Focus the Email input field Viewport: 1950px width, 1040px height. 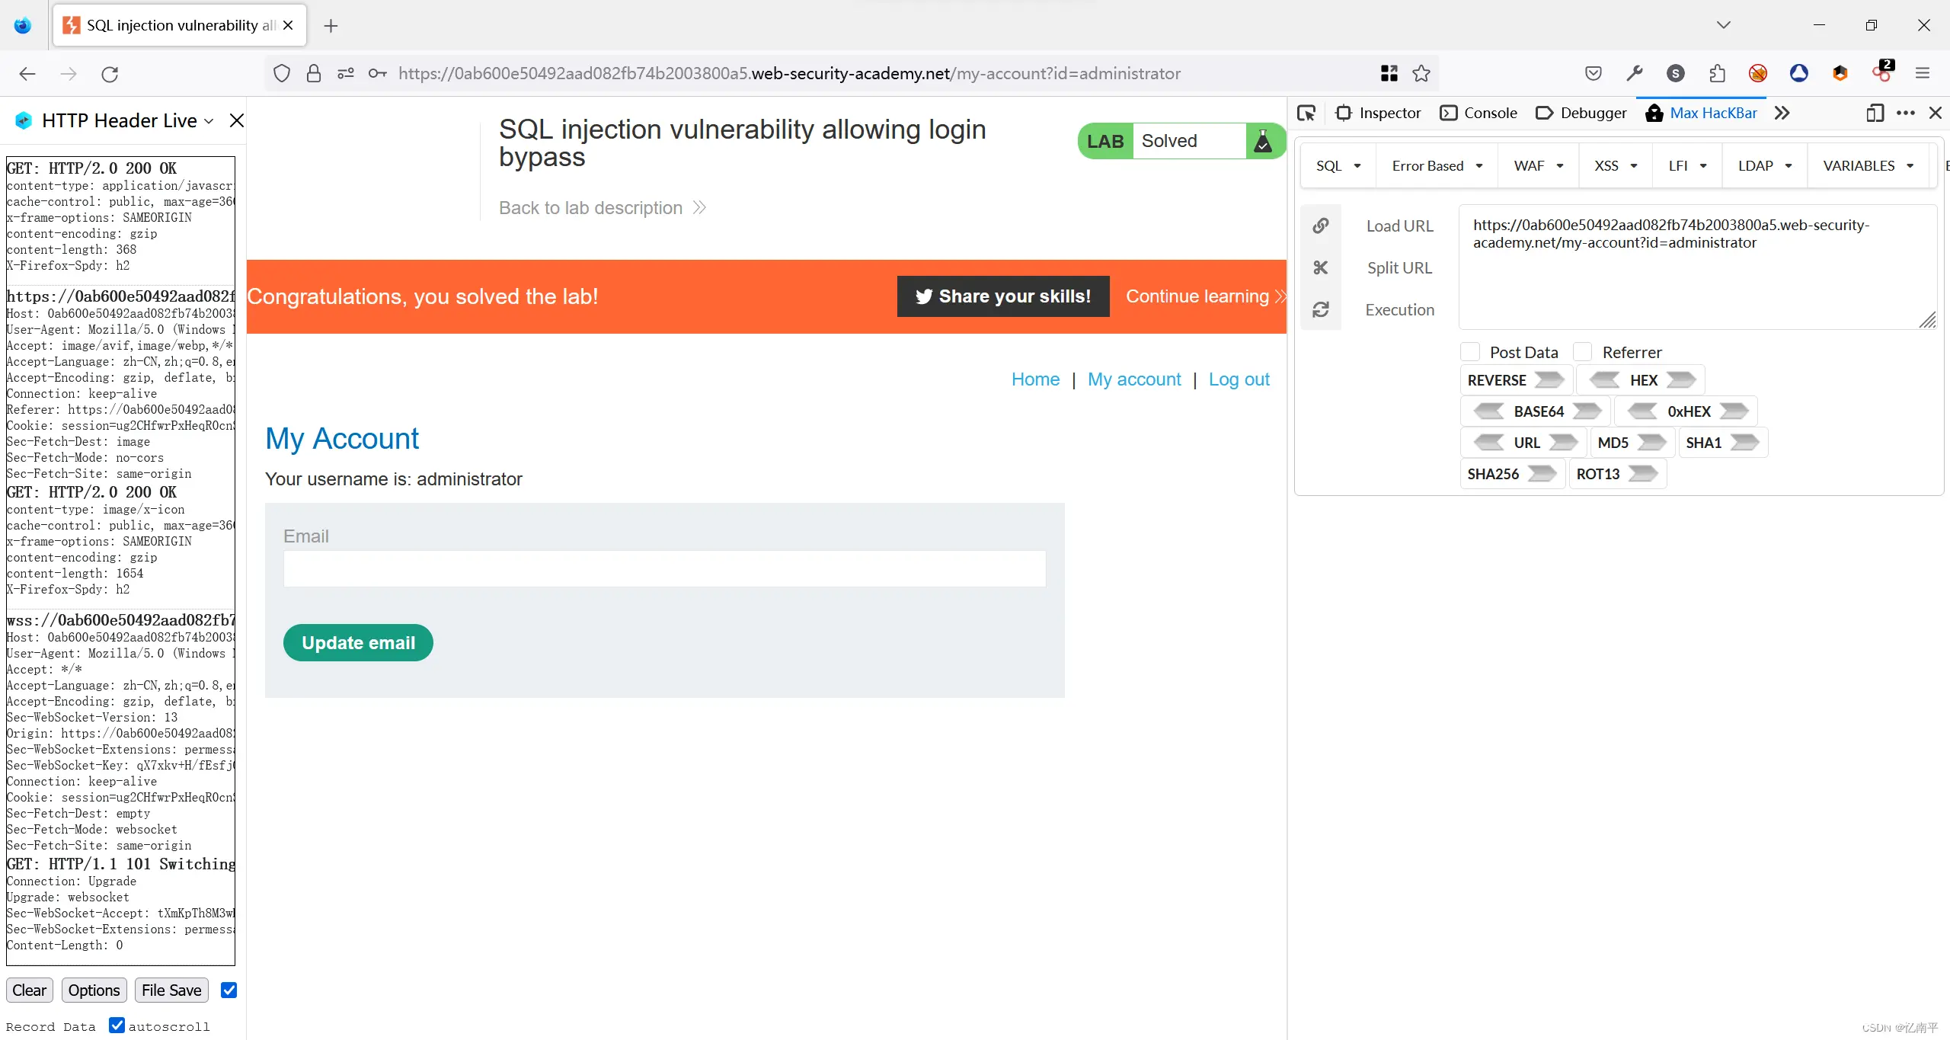tap(664, 568)
